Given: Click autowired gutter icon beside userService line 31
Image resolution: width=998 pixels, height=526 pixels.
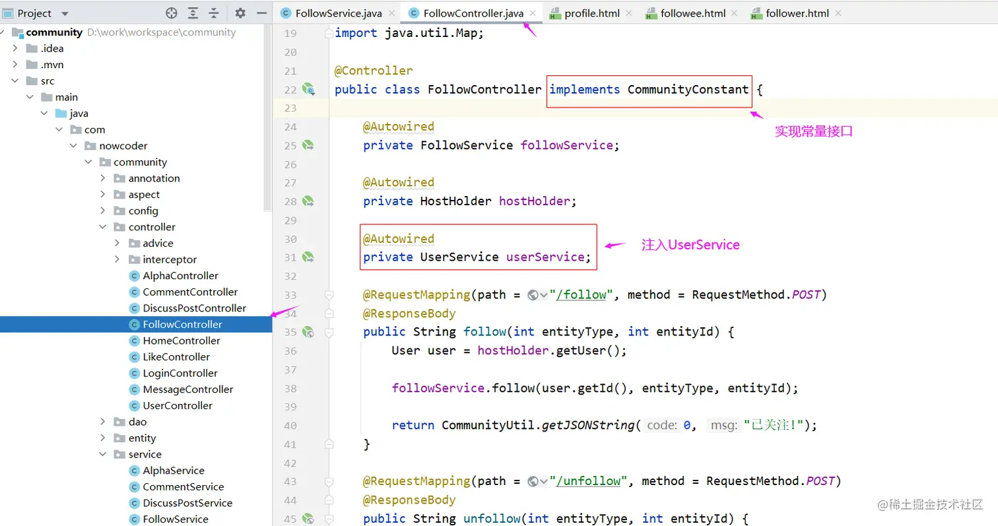Looking at the screenshot, I should [x=308, y=257].
